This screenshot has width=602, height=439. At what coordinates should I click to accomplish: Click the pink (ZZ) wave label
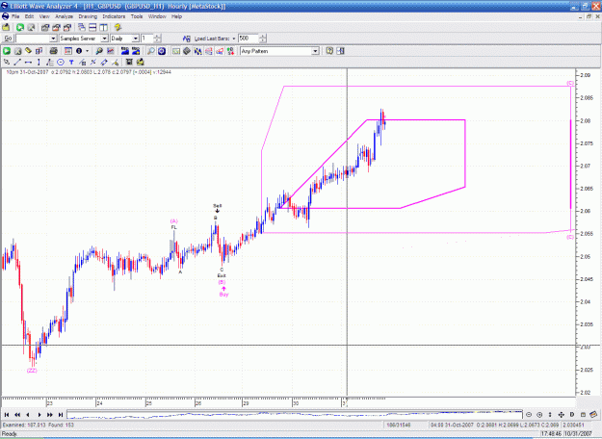click(32, 371)
